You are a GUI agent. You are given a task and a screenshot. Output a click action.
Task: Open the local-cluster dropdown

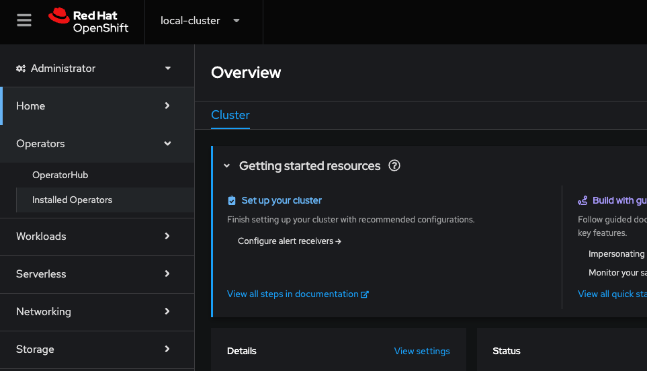click(200, 21)
